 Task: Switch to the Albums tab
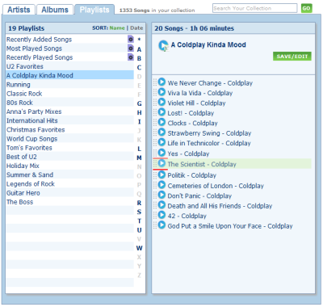[x=55, y=10]
